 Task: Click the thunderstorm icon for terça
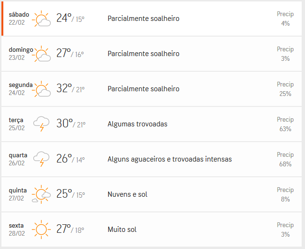[x=41, y=124]
